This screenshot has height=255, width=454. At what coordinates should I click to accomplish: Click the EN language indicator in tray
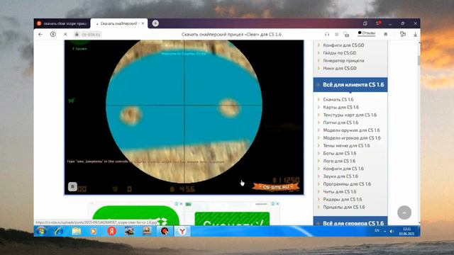click(377, 230)
